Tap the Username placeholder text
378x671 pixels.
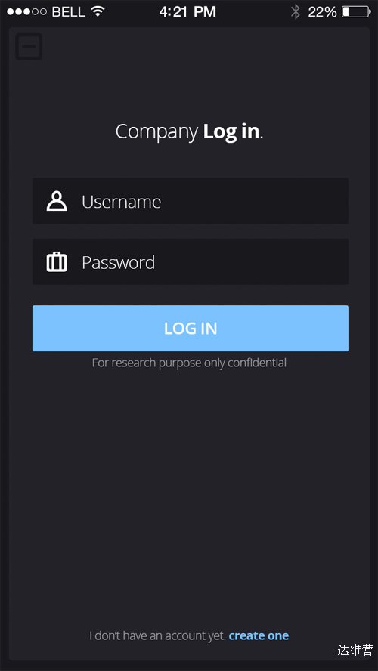(x=122, y=202)
